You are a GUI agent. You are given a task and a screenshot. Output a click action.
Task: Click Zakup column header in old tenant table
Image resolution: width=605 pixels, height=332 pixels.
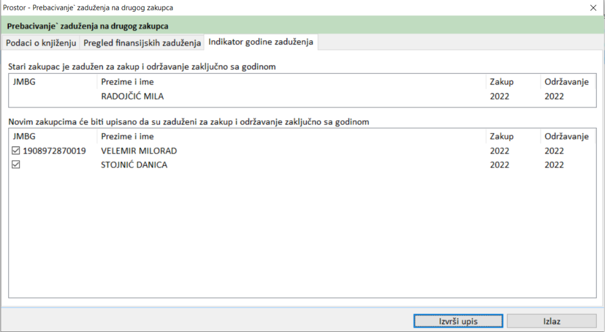[502, 82]
